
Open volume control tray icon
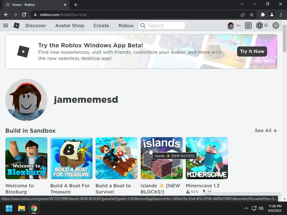261,208
